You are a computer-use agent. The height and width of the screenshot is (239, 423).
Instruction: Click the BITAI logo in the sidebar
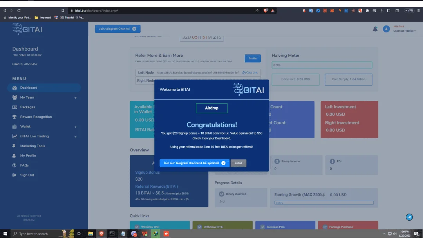(27, 29)
